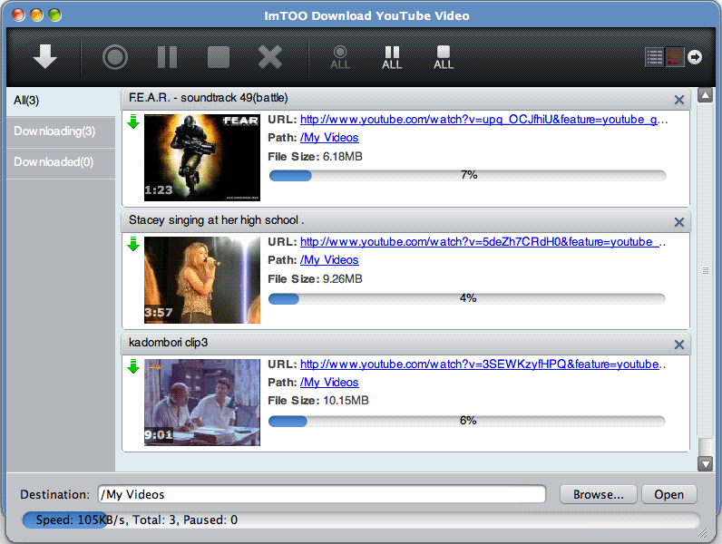Click the F.E.A.R. green downloading status arrow
This screenshot has width=722, height=544.
133,121
